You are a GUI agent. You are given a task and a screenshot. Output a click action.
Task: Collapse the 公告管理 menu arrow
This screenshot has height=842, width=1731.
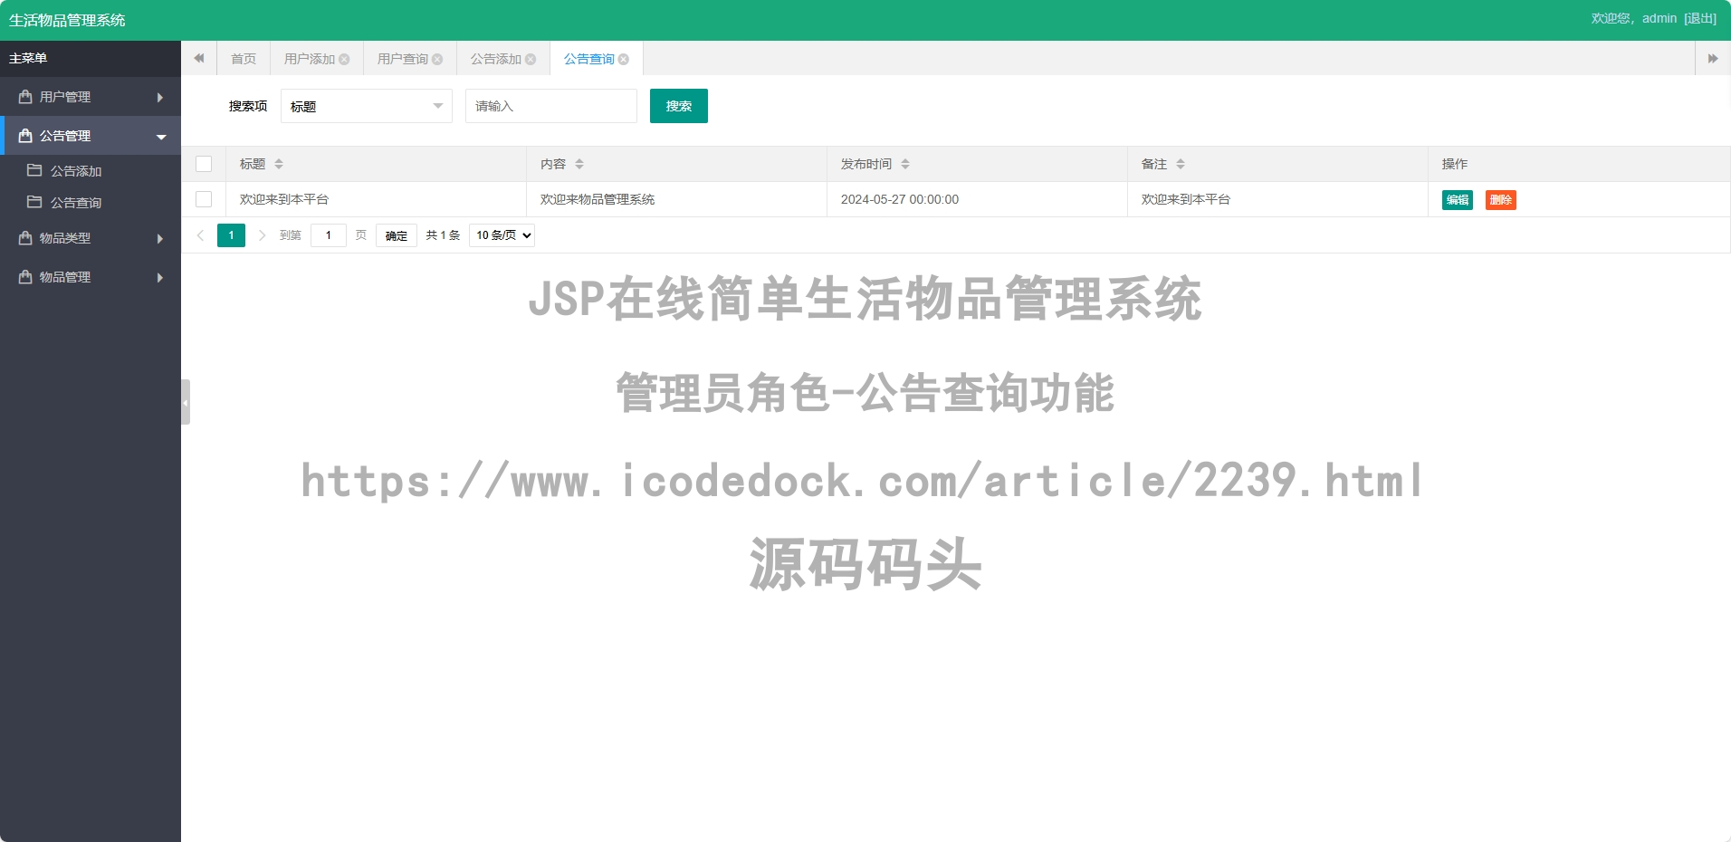tap(161, 137)
